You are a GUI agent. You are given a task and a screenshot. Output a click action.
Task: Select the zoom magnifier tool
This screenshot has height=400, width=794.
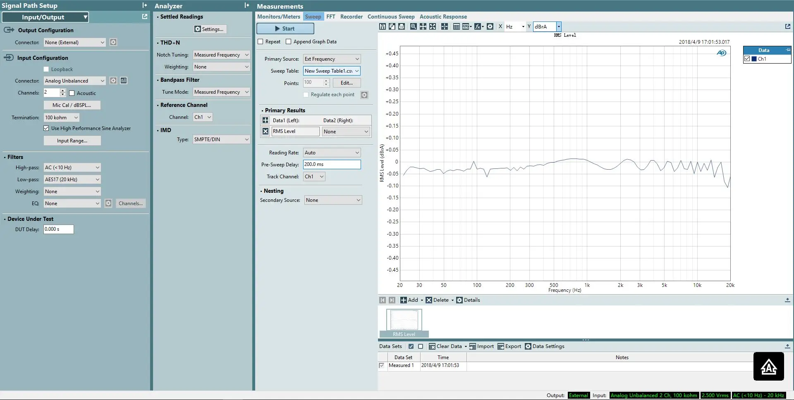point(413,26)
